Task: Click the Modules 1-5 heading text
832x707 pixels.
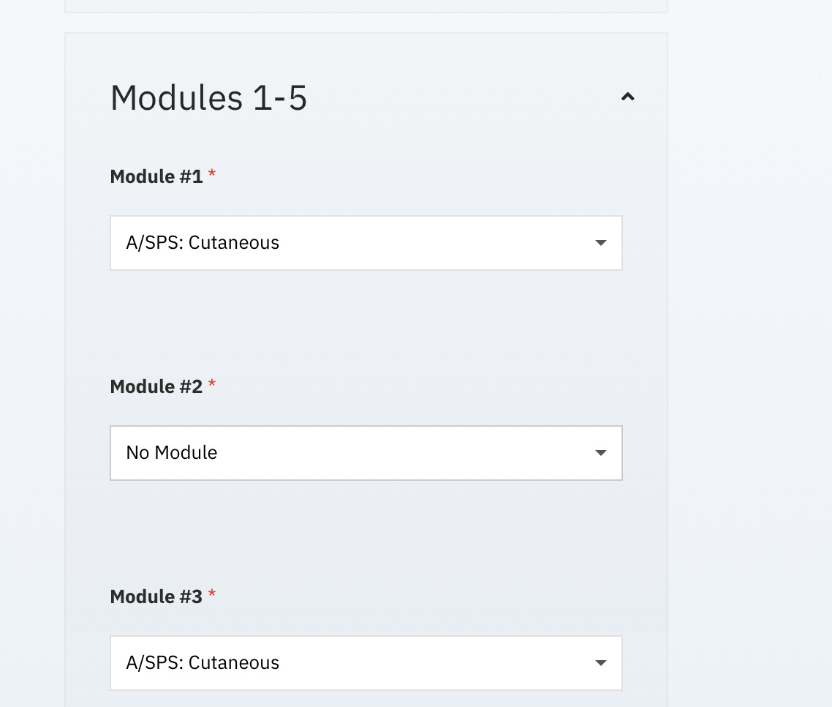Action: [208, 98]
